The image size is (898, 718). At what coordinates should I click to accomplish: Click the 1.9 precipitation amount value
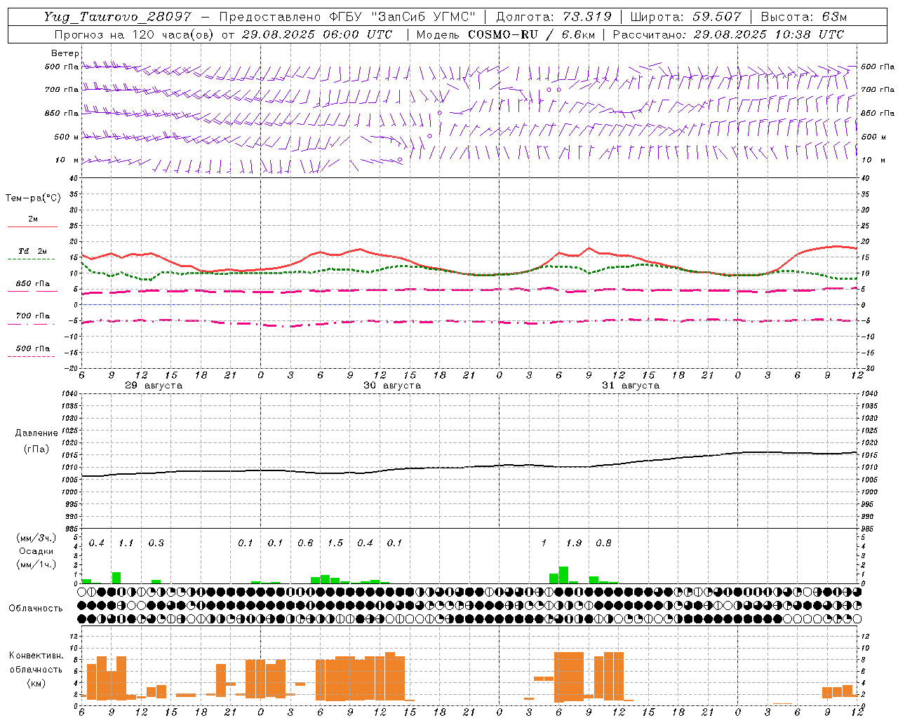(574, 543)
